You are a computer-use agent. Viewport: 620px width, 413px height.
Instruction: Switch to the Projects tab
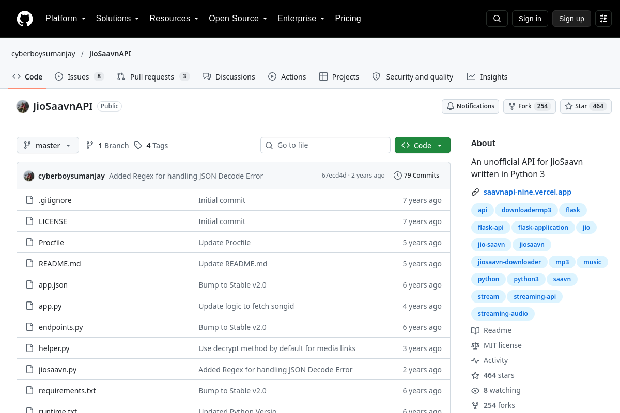(339, 76)
